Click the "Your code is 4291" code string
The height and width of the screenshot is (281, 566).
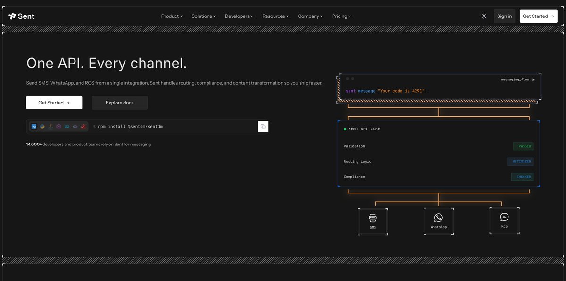(401, 91)
